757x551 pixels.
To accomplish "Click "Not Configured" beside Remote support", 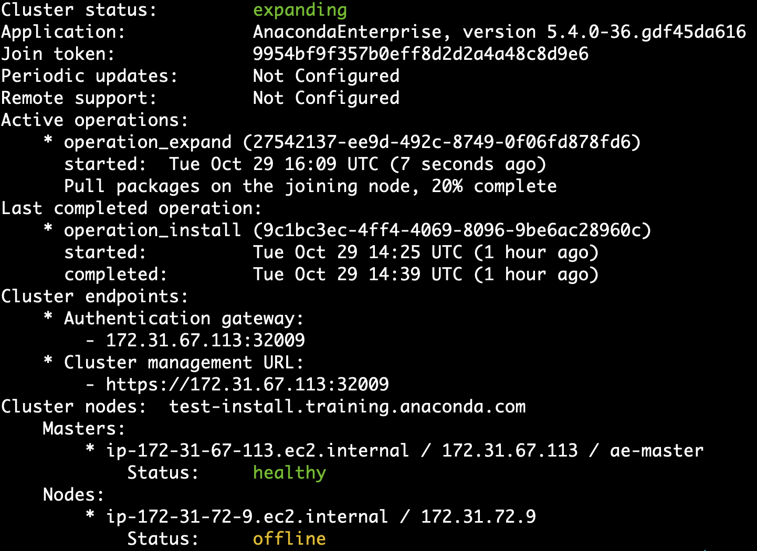I will pyautogui.click(x=326, y=98).
